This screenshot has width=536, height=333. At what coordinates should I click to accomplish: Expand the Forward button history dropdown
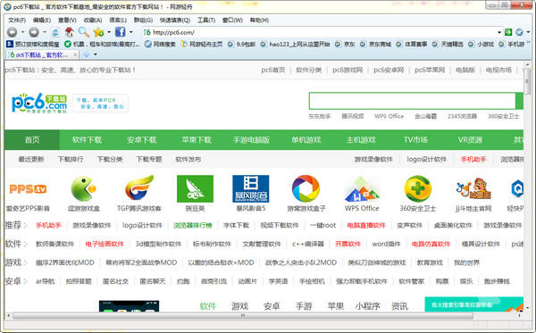[45, 32]
